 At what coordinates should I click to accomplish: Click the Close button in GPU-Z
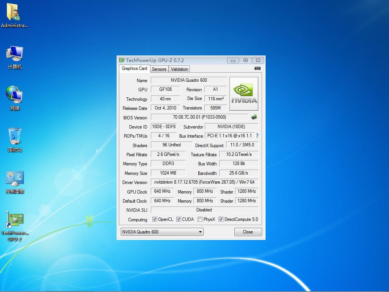248,232
